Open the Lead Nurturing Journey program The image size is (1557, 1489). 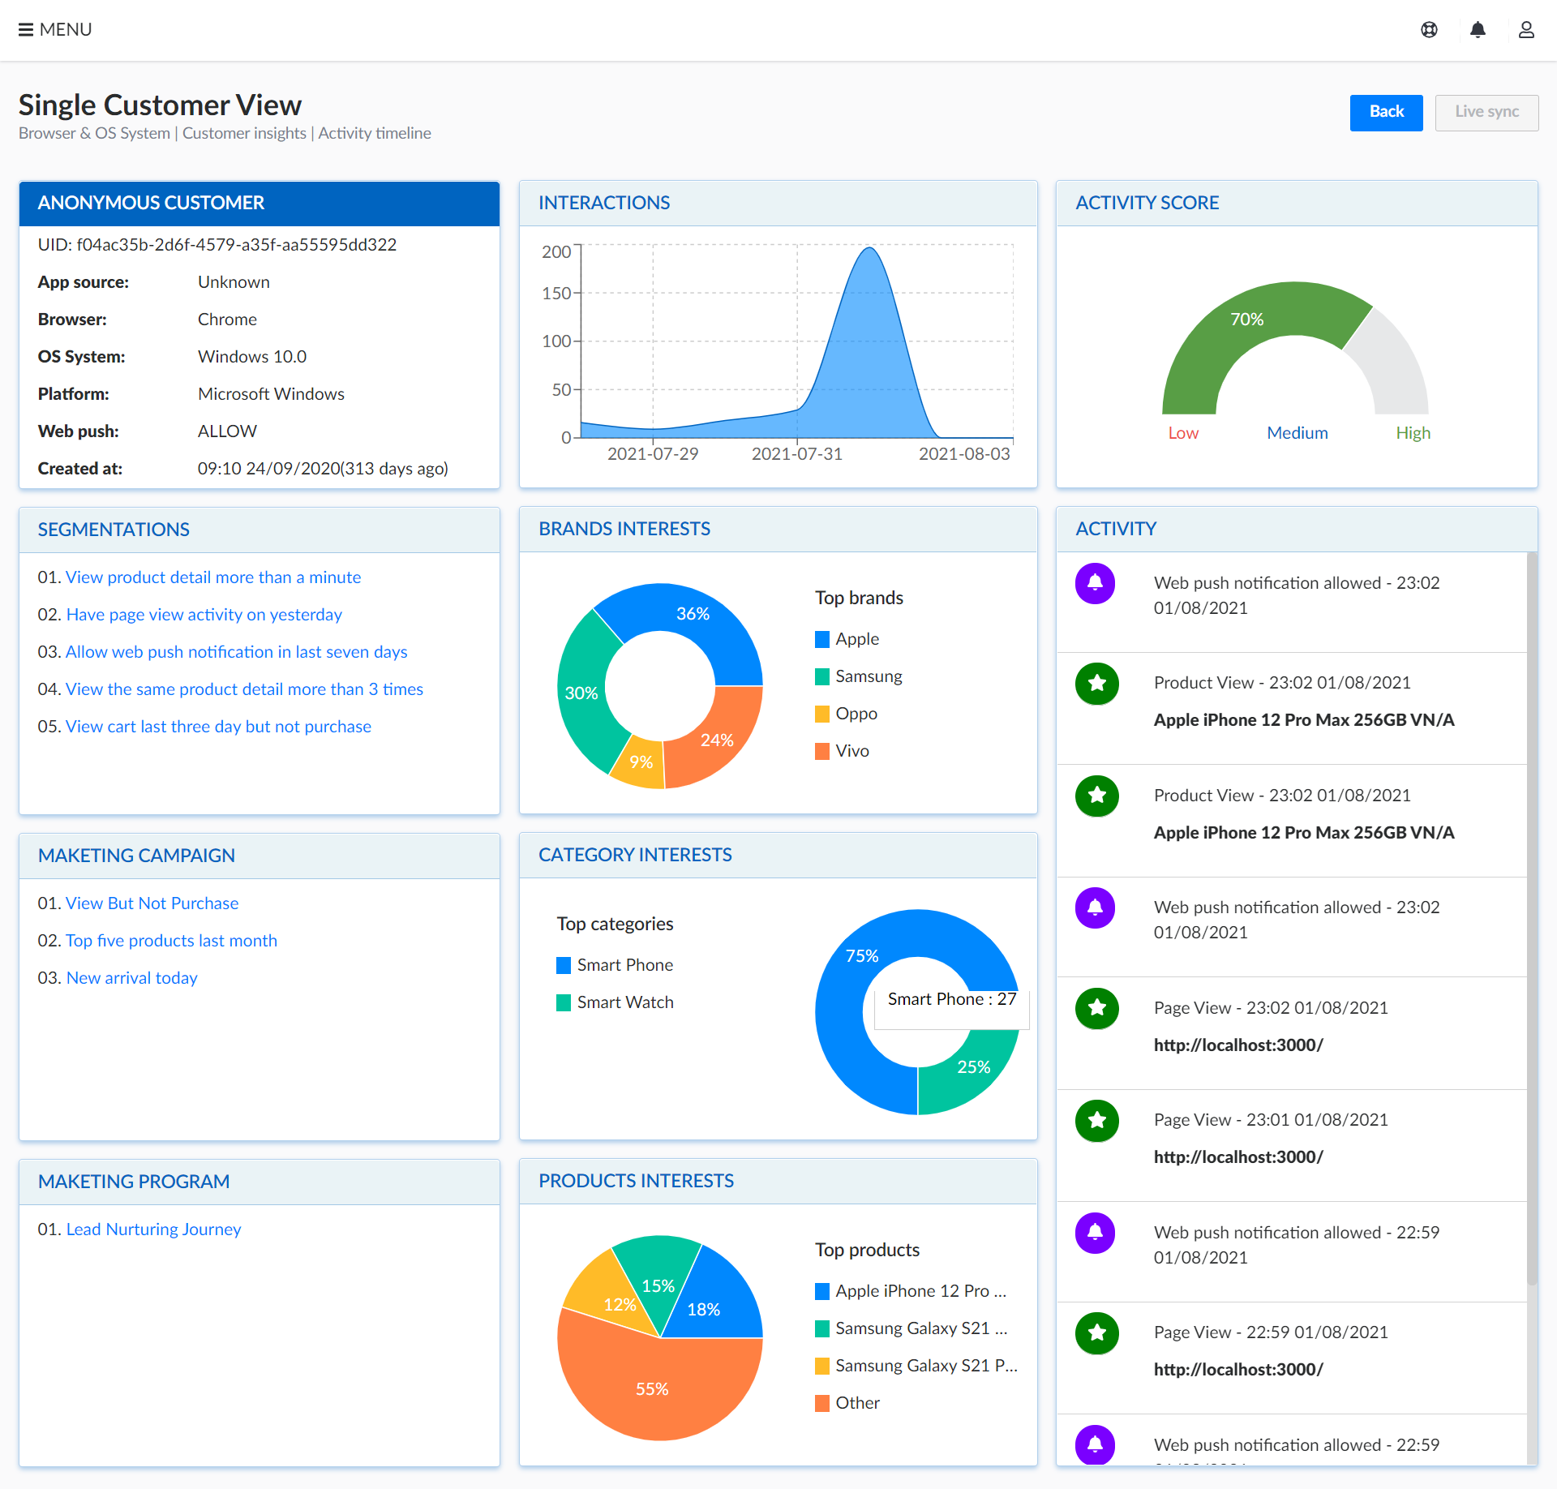point(153,1229)
